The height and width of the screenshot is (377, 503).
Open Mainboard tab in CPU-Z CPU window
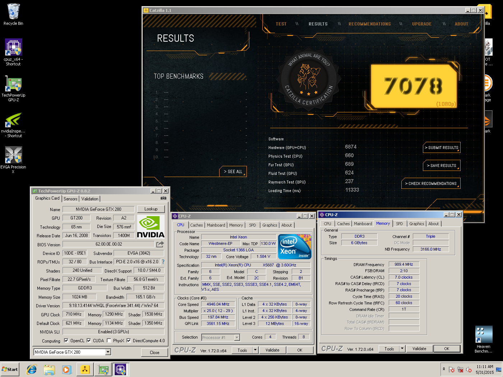[x=216, y=225]
